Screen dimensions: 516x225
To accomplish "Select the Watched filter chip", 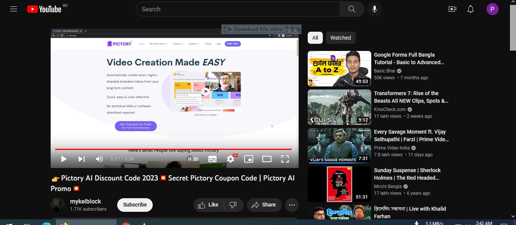I will (x=341, y=38).
